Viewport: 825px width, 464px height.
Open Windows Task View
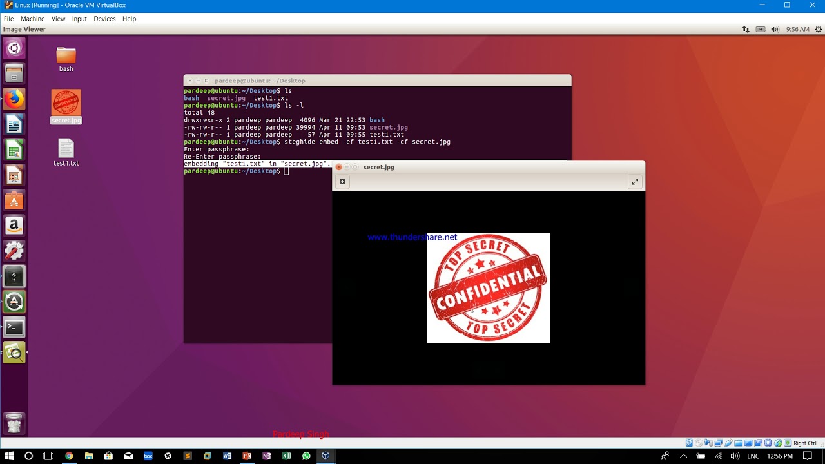click(x=48, y=456)
